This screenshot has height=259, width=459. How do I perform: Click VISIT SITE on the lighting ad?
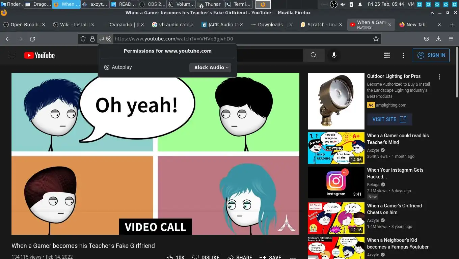tap(389, 119)
